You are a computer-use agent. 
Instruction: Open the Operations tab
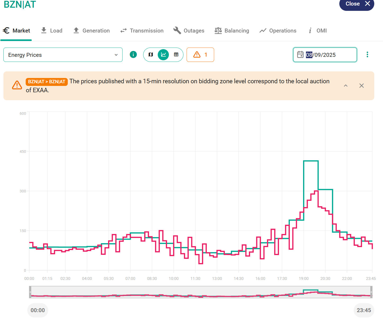point(278,31)
